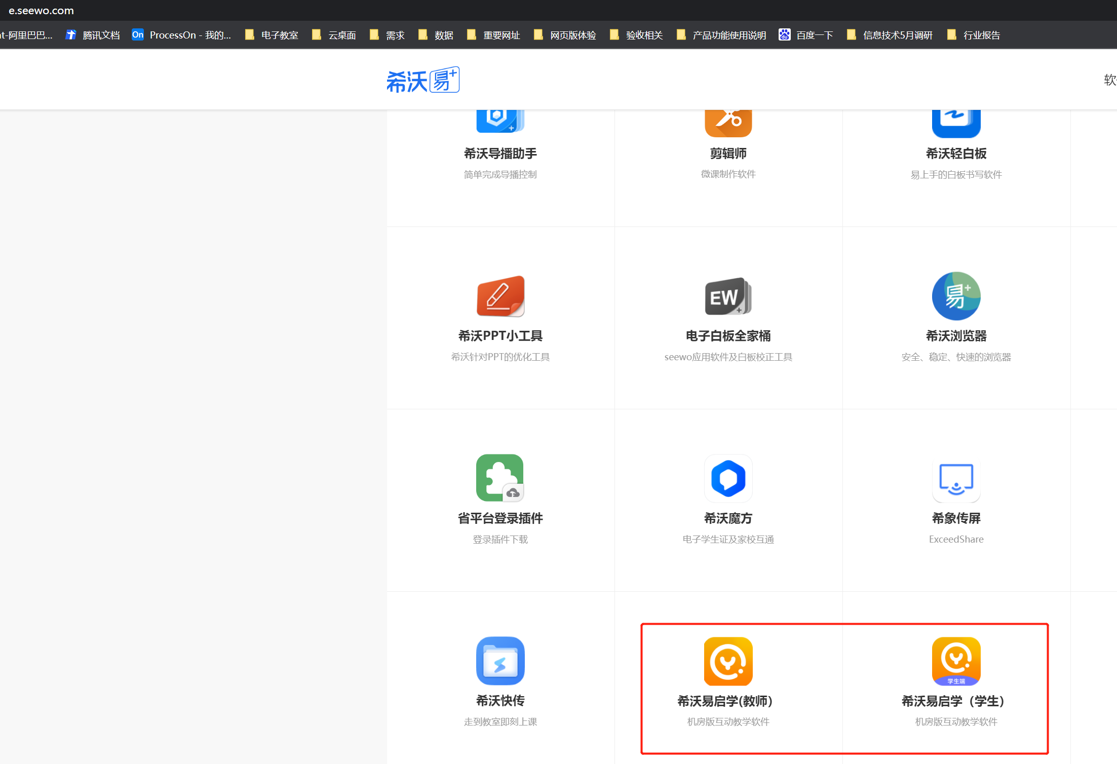Image resolution: width=1117 pixels, height=764 pixels.
Task: Click the description 微课制作软件
Action: [728, 174]
